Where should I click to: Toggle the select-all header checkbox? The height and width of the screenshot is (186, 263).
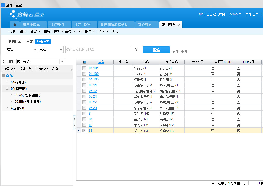coord(84,62)
